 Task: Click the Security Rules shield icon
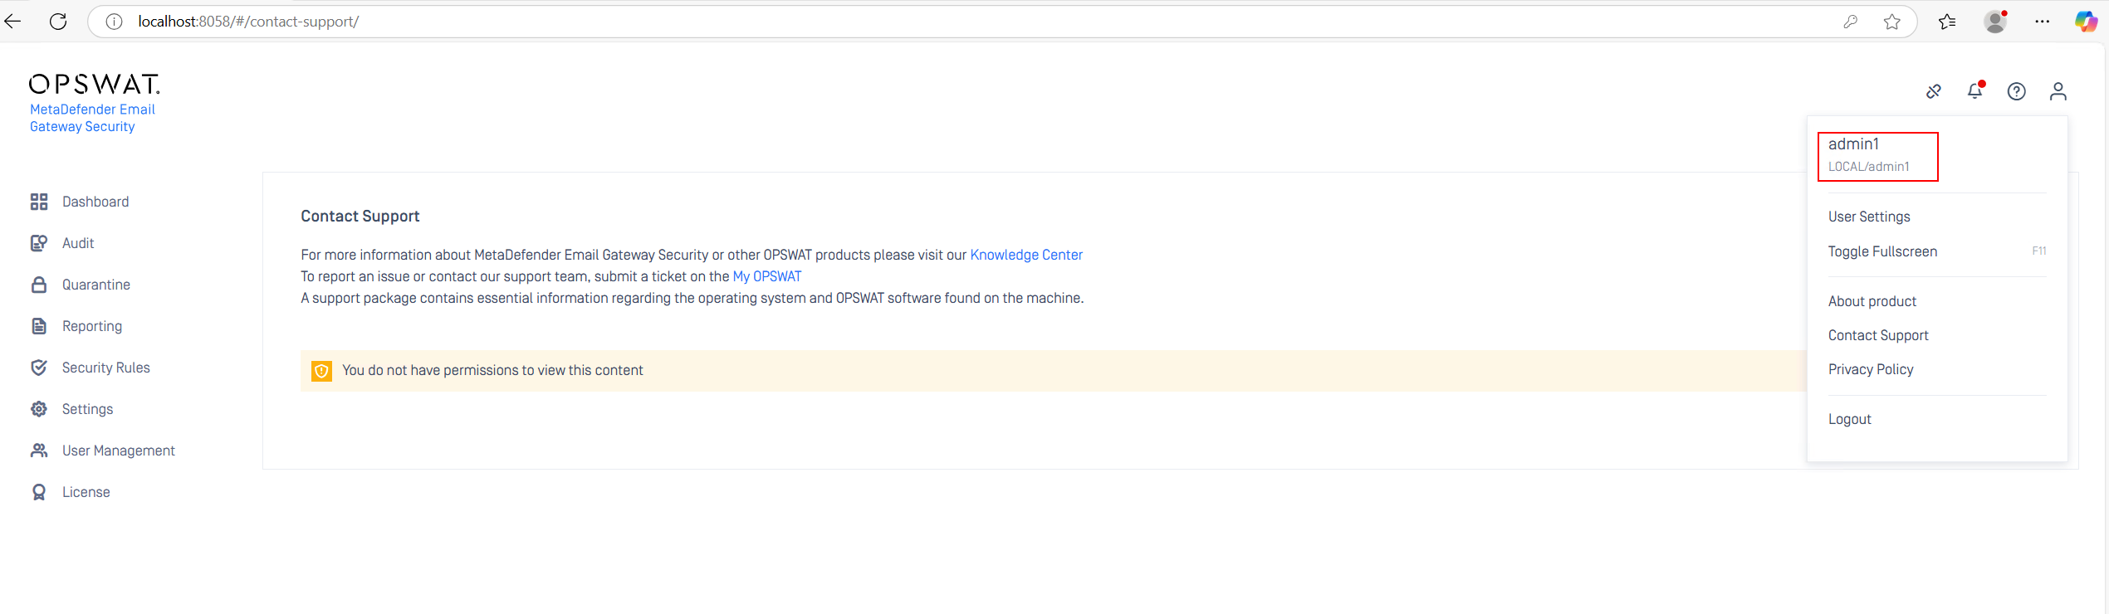coord(39,368)
